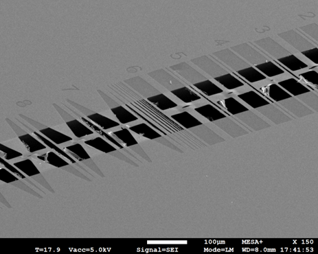Image resolution: width=318 pixels, height=254 pixels.
Task: Click the fine parallel grating lines structure
Action: (x=158, y=117)
